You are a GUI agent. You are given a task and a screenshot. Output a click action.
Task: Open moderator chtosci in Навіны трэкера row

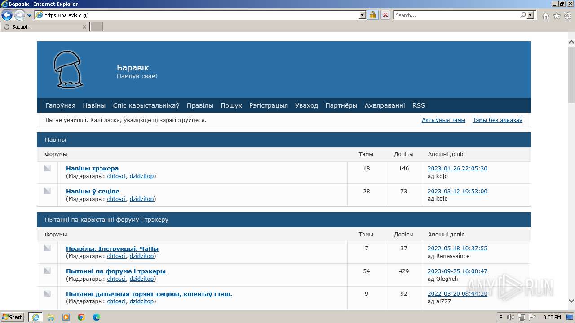coord(116,176)
